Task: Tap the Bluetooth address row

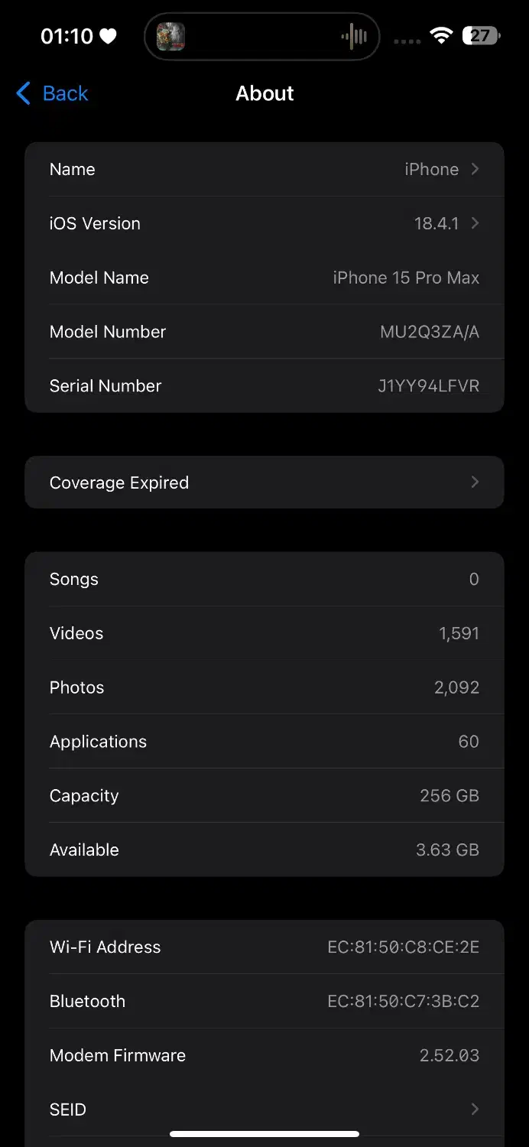Action: 264,1001
